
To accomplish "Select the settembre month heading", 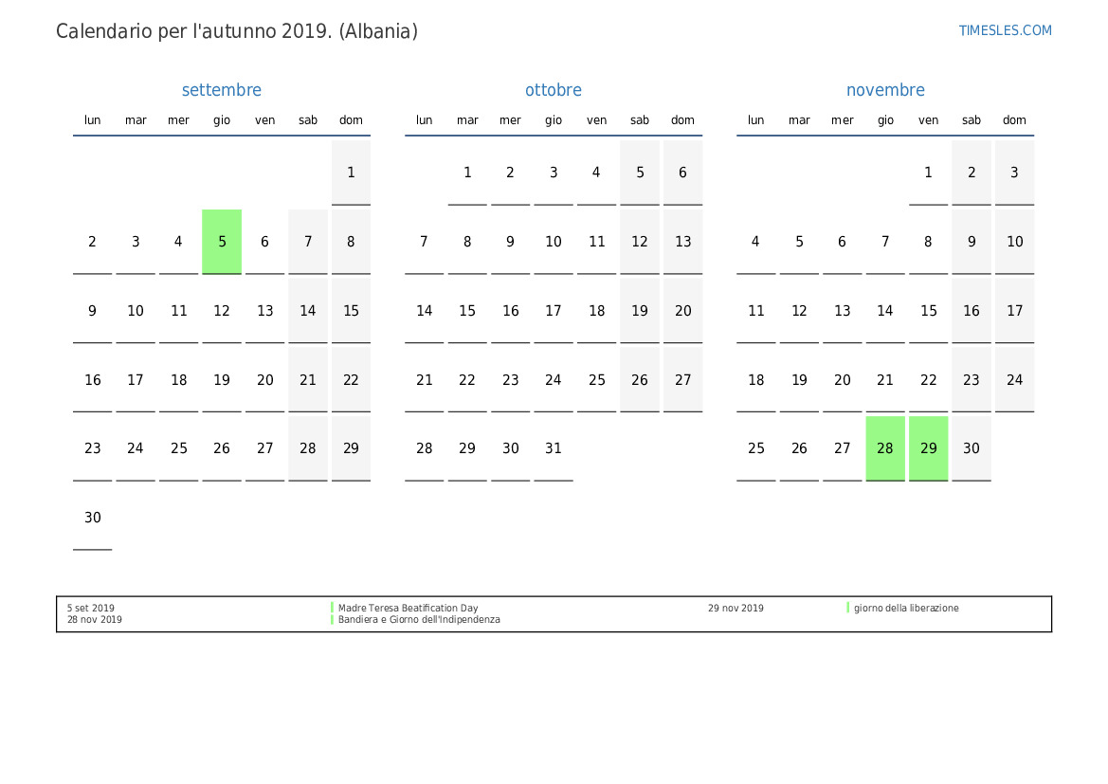I will pos(221,90).
